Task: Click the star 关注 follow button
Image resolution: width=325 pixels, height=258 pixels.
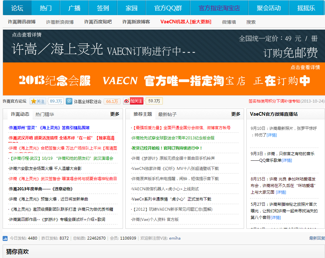Action: 38,101
